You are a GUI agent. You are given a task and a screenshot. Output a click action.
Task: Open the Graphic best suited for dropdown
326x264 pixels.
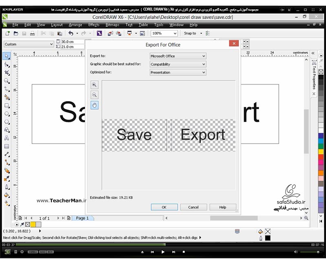(178, 64)
